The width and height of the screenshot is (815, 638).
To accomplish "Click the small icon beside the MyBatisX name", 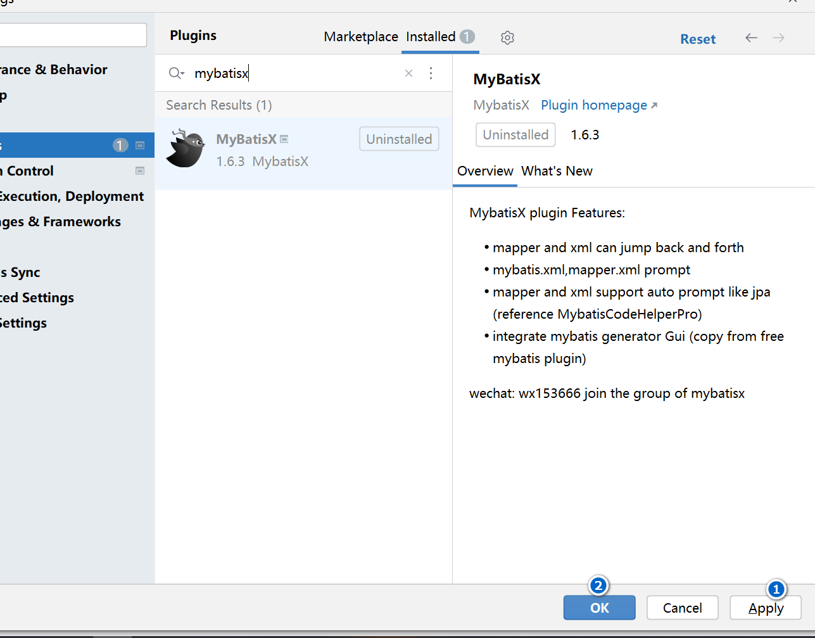I will click(x=284, y=139).
